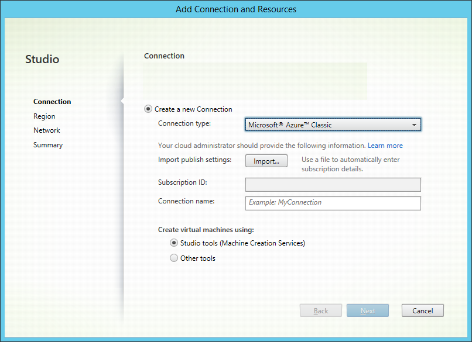472x342 pixels.
Task: Open the Connection type dropdown
Action: 333,125
